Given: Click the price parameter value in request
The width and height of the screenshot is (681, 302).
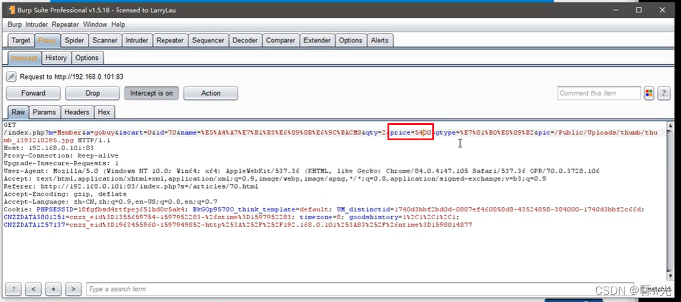Looking at the screenshot, I should (x=424, y=132).
